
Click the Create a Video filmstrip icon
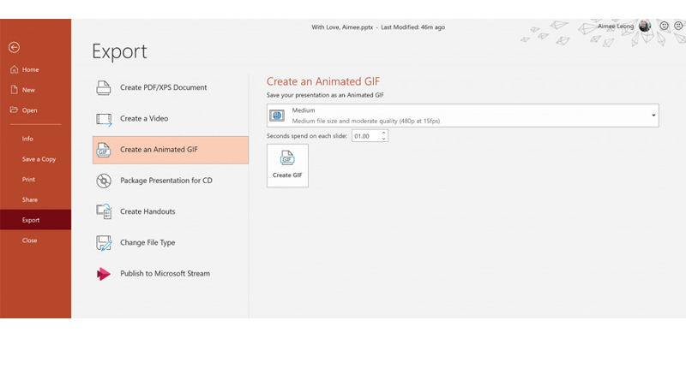[104, 119]
